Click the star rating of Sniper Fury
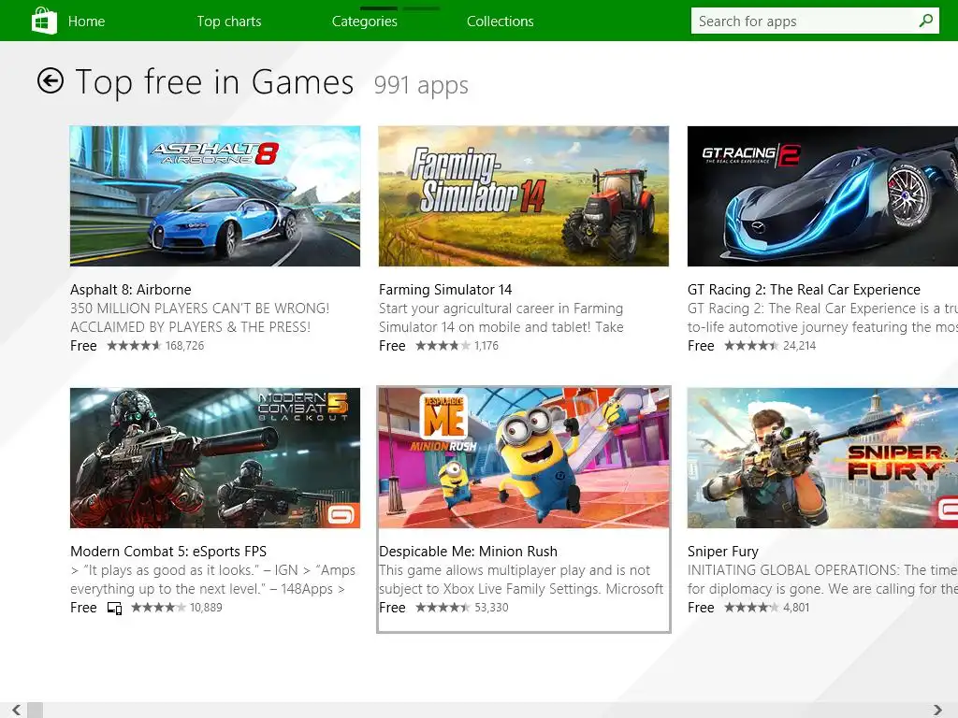This screenshot has height=718, width=958. pos(751,608)
